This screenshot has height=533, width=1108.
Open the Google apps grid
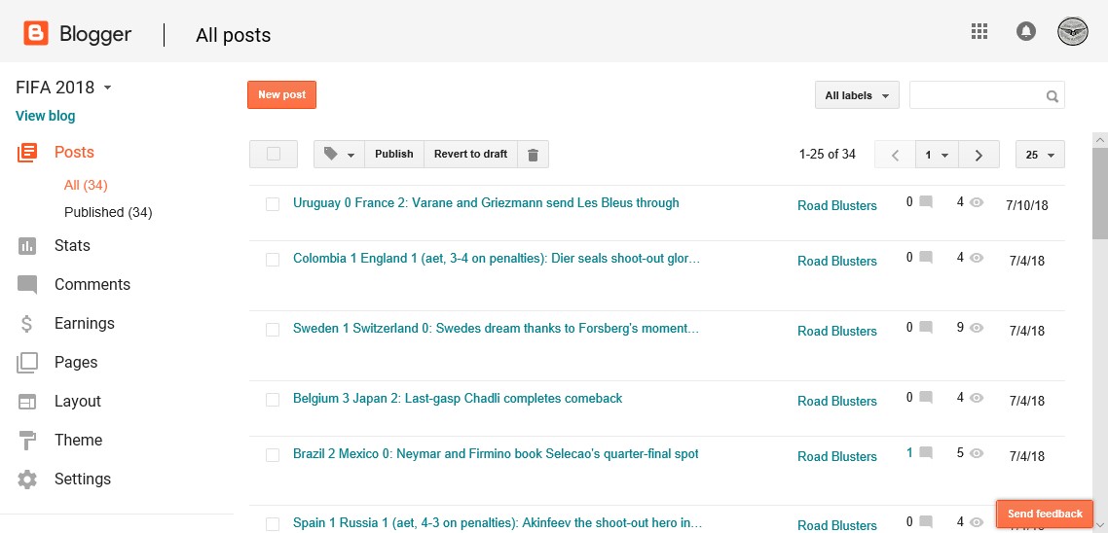point(979,31)
